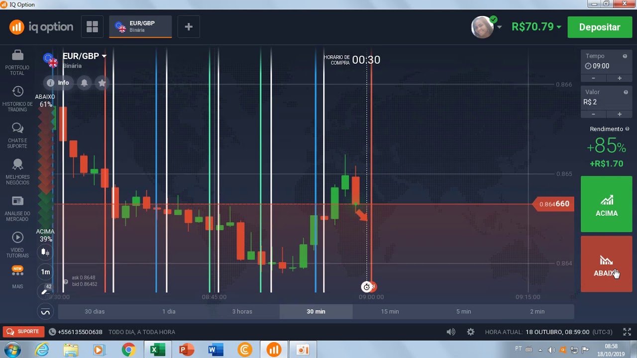Select the 3 horas timeframe

pos(242,311)
